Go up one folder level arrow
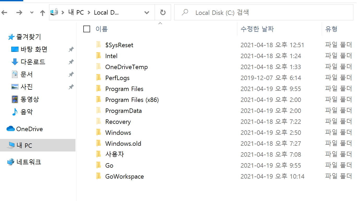Viewport: 357px width, 201px height. click(x=42, y=13)
